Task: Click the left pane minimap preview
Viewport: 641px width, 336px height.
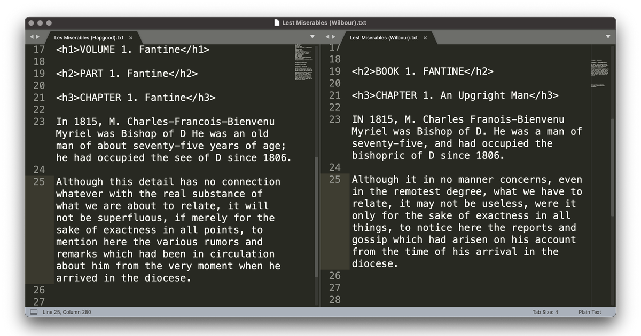Action: 304,62
